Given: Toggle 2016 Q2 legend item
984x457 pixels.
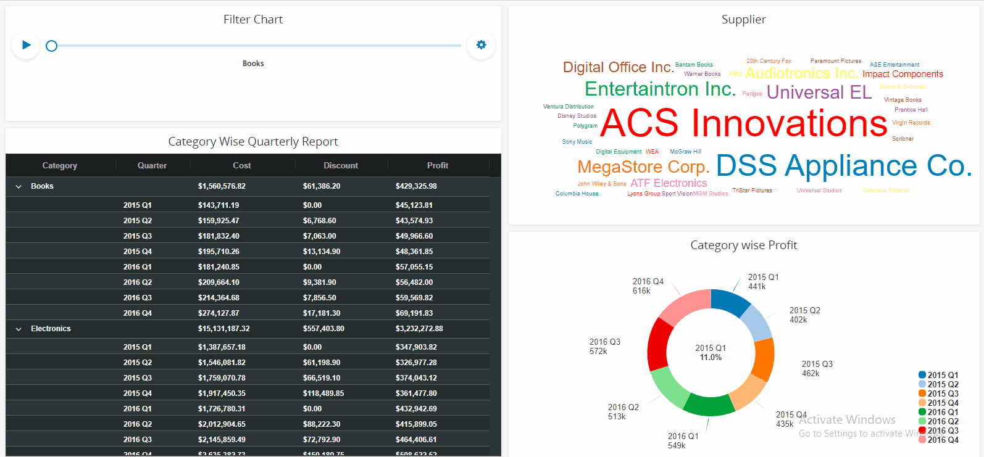Looking at the screenshot, I should [x=938, y=421].
